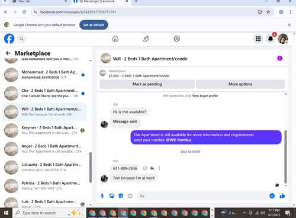This screenshot has width=296, height=218.
Task: Set Chrome as default browser
Action: [94, 25]
